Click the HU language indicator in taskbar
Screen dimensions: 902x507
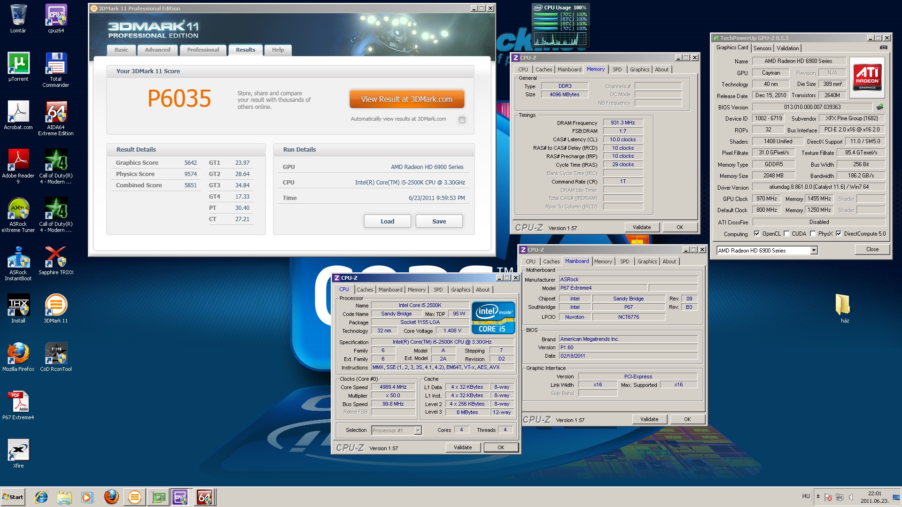pyautogui.click(x=806, y=496)
